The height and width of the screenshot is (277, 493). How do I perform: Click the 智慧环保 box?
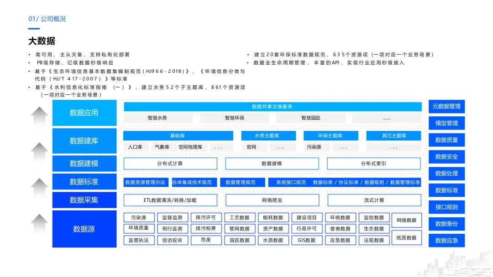click(x=235, y=118)
